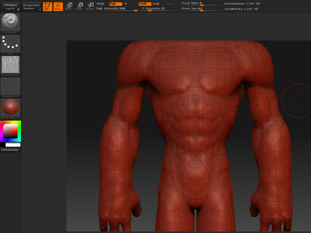This screenshot has height=233, width=311.
Task: Select the Move tool
Action: click(68, 7)
